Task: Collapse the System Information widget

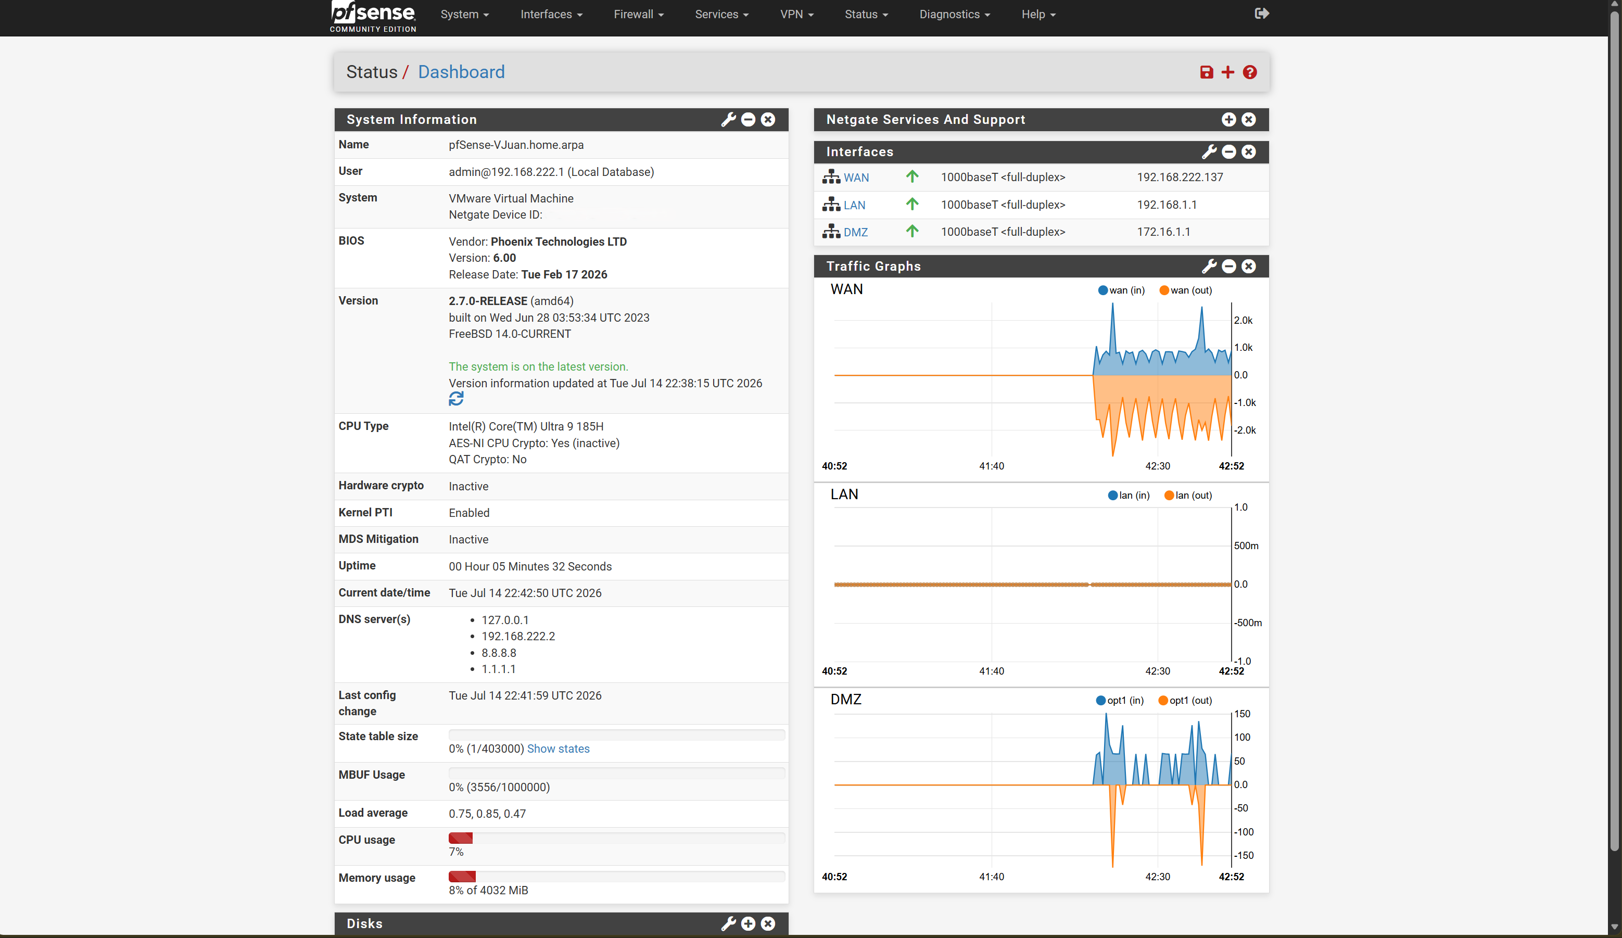Action: pos(748,119)
